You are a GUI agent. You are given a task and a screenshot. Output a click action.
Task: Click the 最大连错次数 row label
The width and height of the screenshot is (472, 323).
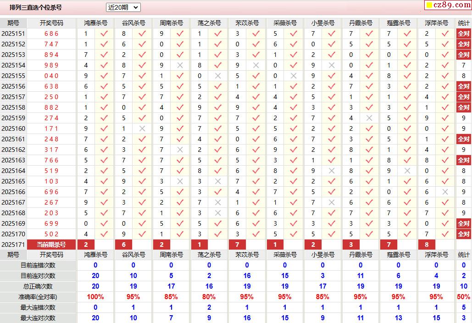point(38,307)
